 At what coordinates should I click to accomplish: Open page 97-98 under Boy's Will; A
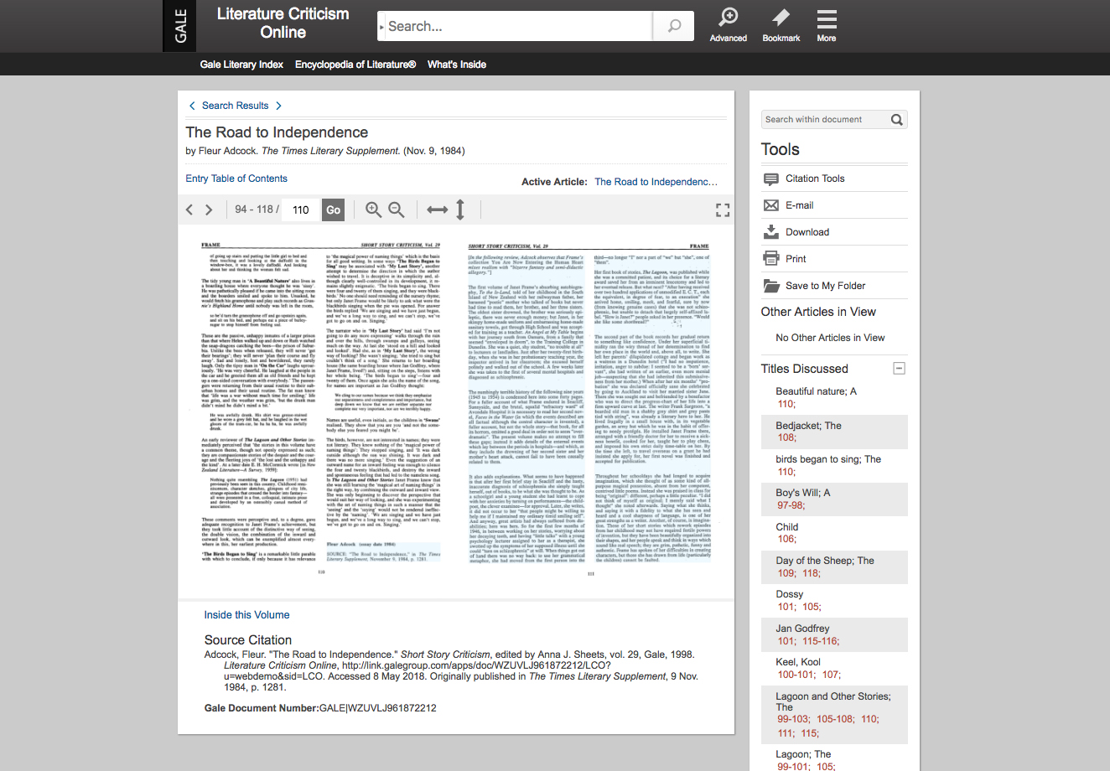click(x=790, y=505)
